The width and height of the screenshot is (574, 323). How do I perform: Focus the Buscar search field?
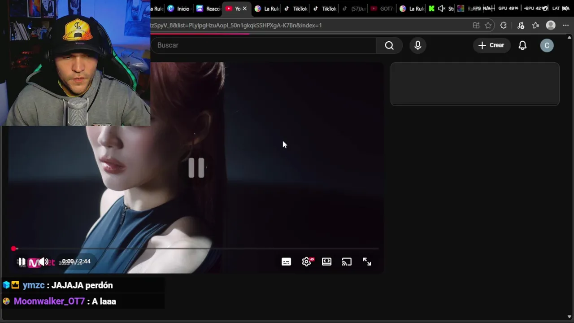[265, 45]
